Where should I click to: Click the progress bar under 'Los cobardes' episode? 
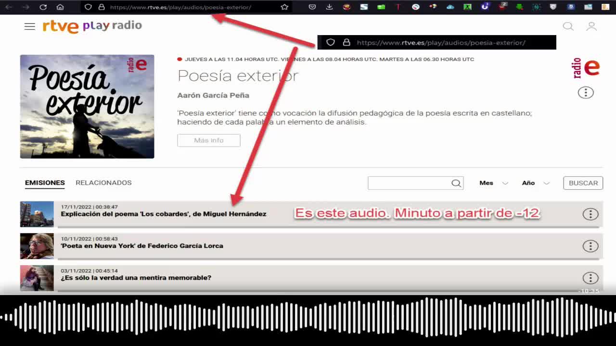328,227
